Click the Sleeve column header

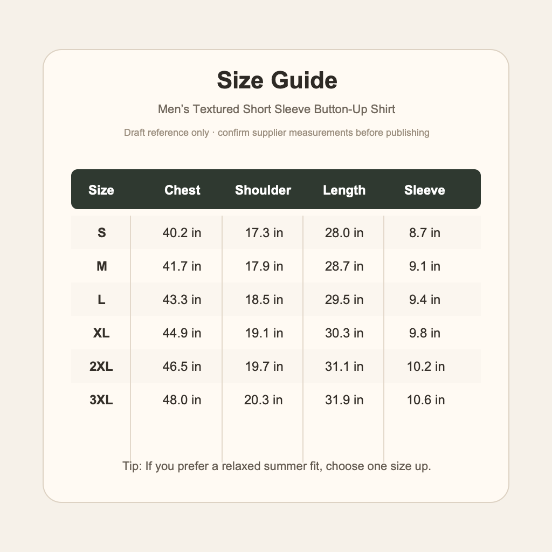(425, 190)
